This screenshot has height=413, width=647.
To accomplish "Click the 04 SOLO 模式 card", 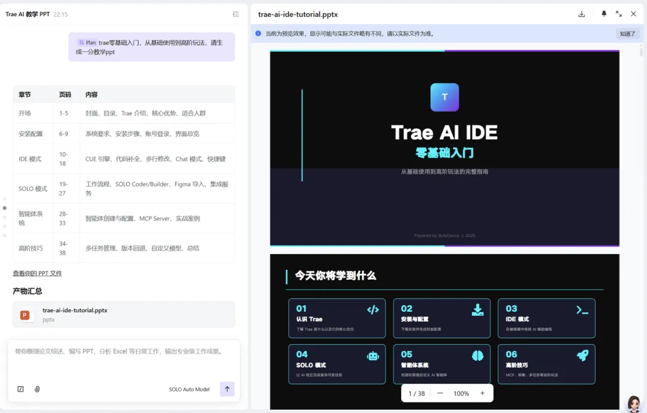I will pos(337,364).
